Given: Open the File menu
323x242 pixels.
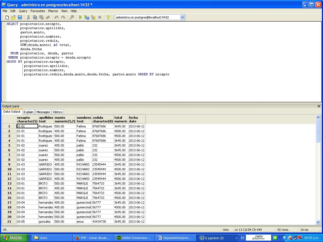Looking at the screenshot, I should [x=5, y=11].
